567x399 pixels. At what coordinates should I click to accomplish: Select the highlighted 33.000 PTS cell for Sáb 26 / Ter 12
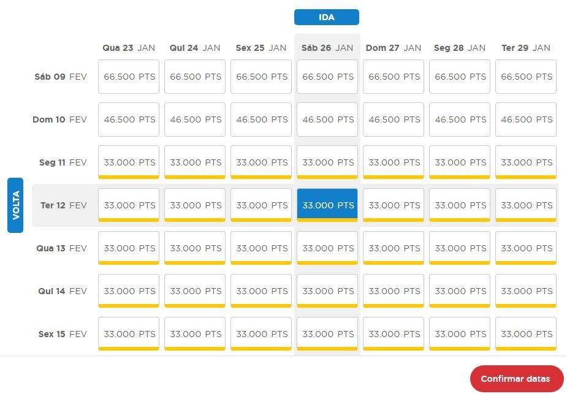pyautogui.click(x=327, y=205)
